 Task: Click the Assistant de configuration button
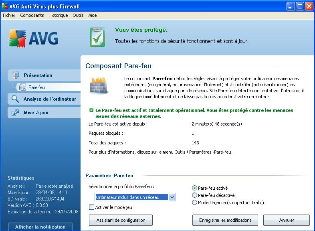121,220
